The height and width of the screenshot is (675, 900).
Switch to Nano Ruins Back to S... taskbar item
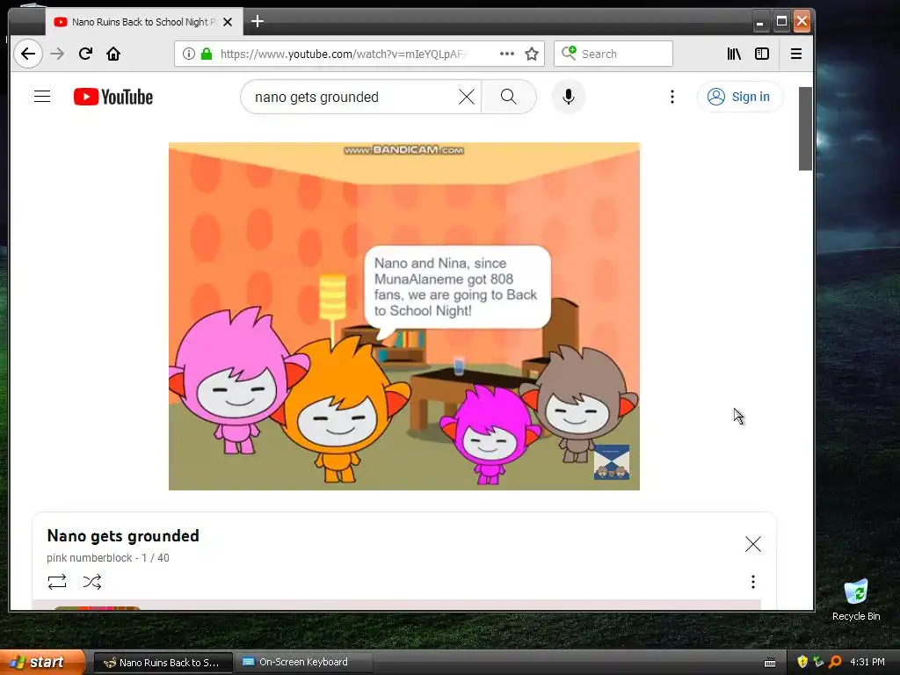pyautogui.click(x=163, y=663)
